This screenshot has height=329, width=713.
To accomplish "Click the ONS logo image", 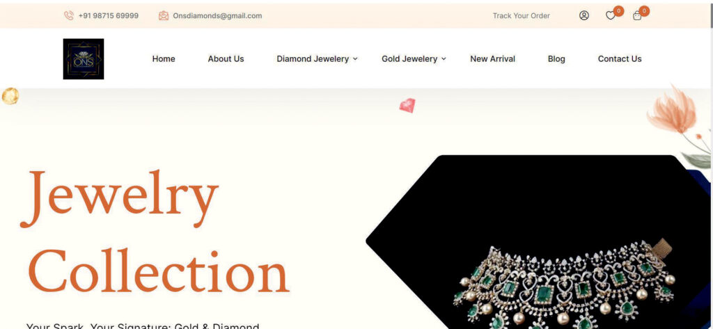I will point(84,58).
